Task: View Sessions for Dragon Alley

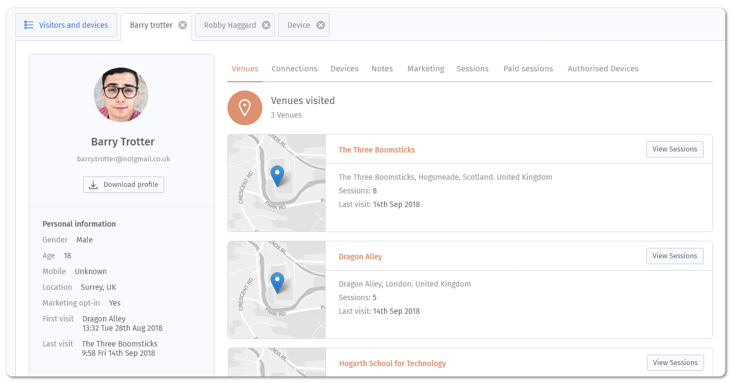Action: 675,256
